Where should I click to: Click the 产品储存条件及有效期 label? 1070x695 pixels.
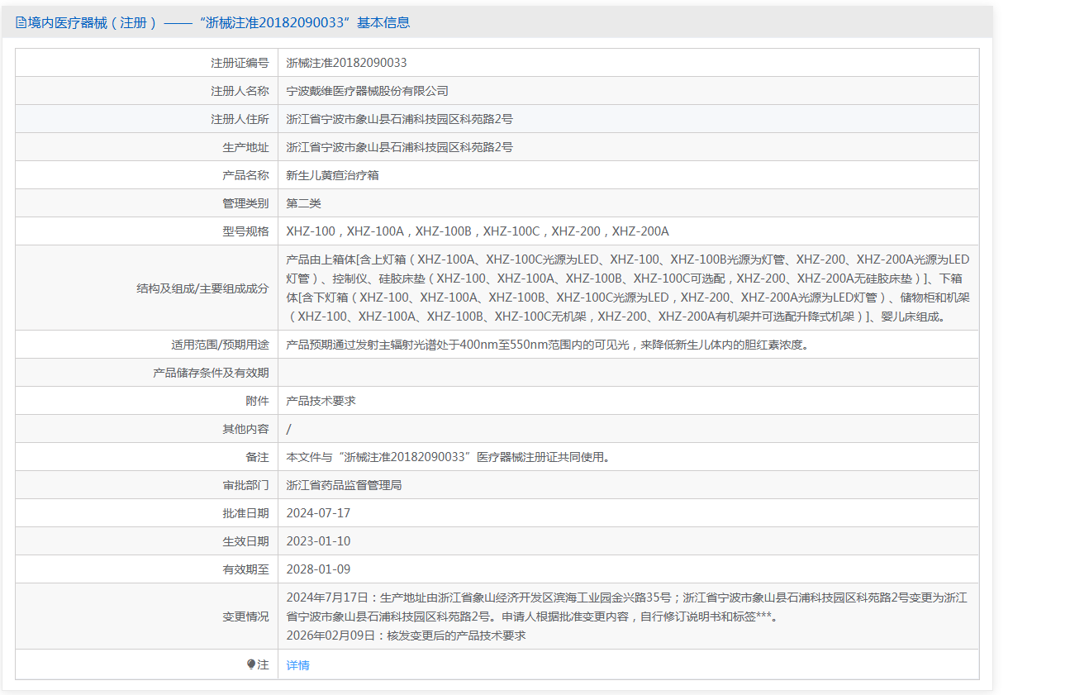point(211,373)
